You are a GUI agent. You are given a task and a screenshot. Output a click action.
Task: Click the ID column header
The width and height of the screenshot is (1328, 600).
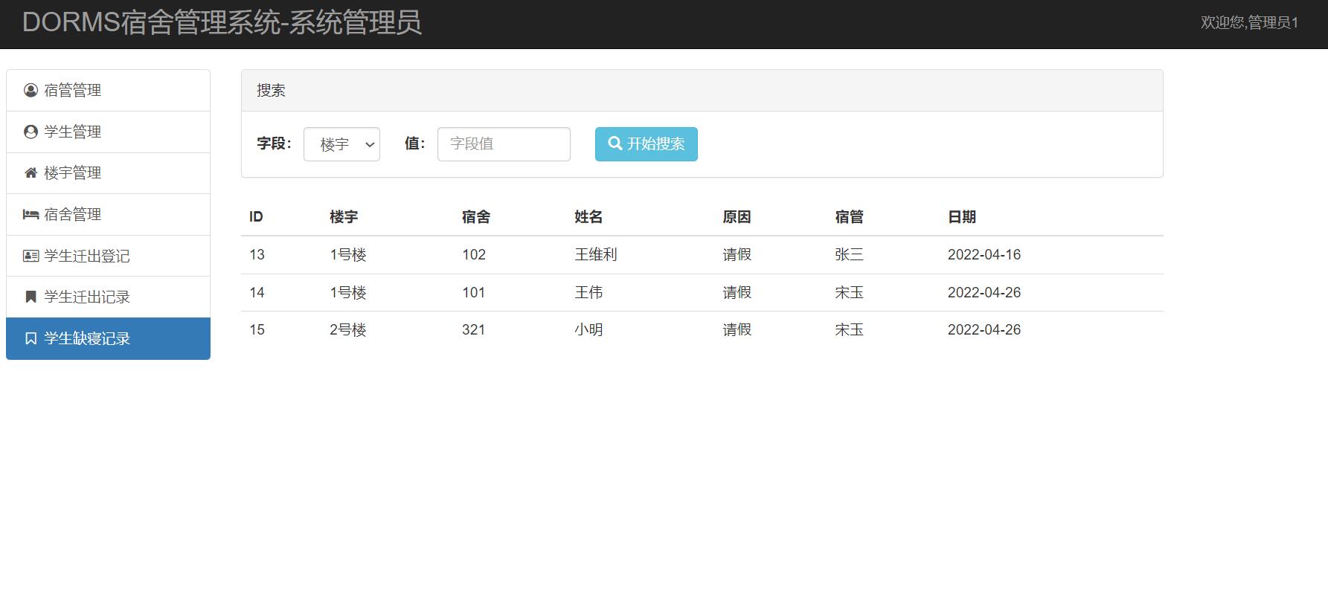coord(256,217)
